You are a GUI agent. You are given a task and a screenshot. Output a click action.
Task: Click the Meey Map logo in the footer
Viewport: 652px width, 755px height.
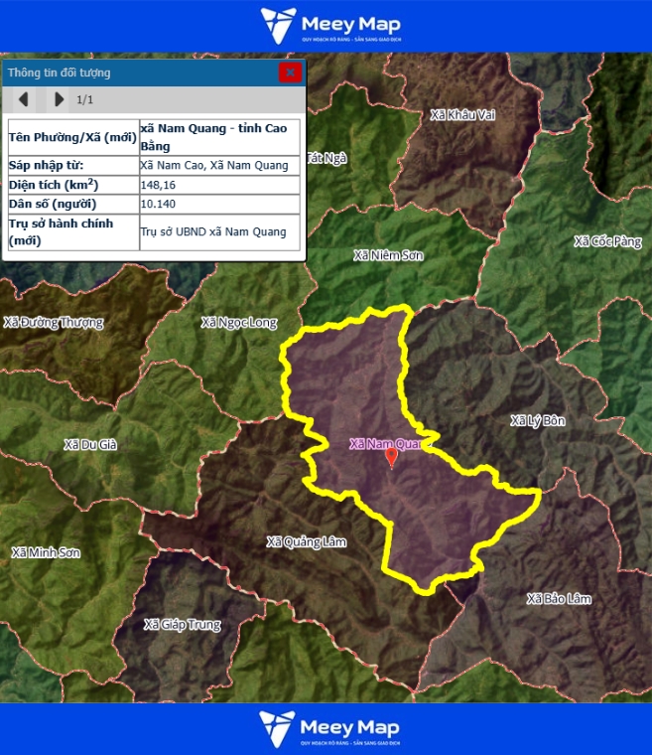326,729
